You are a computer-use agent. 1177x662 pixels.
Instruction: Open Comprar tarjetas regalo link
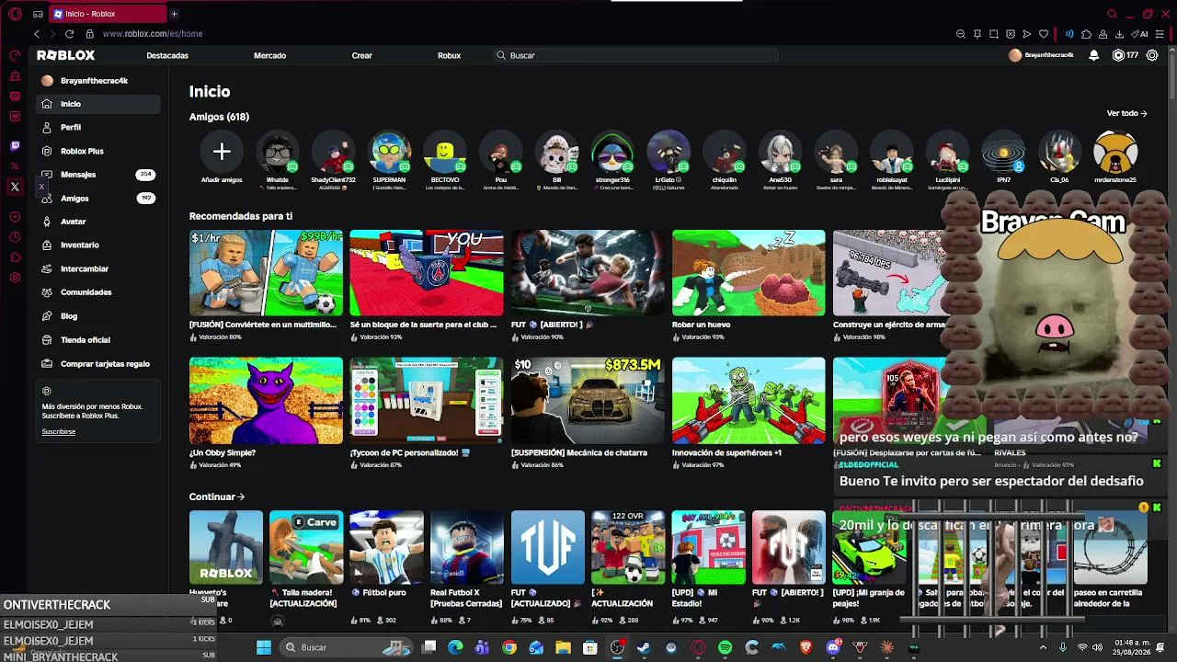pos(98,363)
